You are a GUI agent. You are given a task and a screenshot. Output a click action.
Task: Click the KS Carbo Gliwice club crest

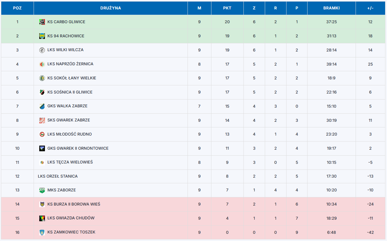point(42,22)
